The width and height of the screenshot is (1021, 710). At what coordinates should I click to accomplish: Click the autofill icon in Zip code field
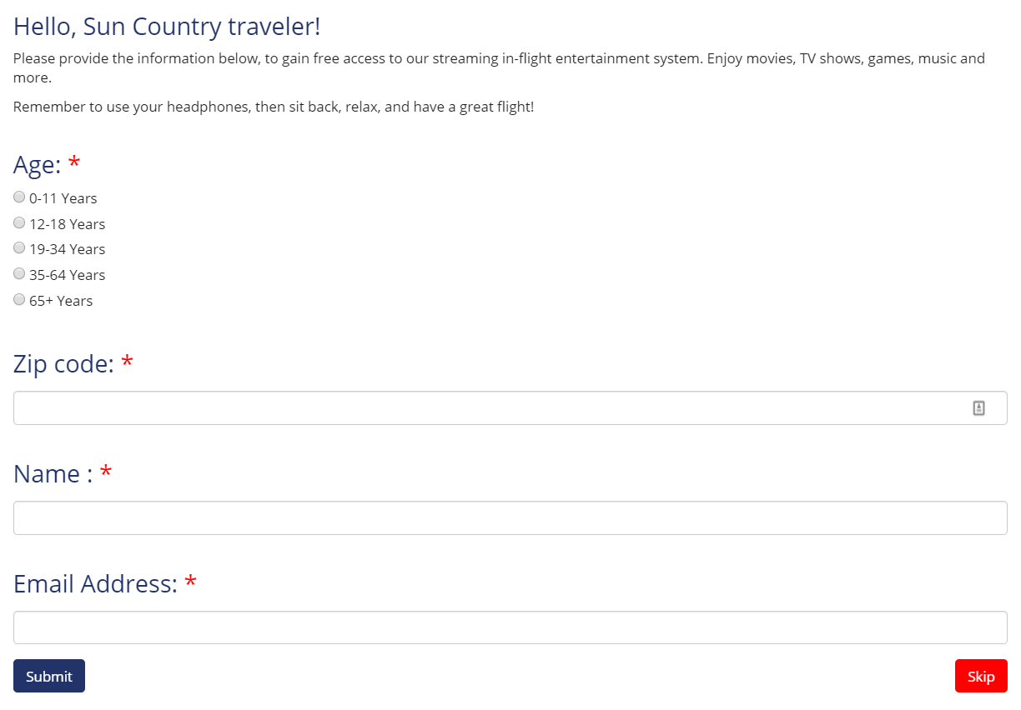coord(978,408)
